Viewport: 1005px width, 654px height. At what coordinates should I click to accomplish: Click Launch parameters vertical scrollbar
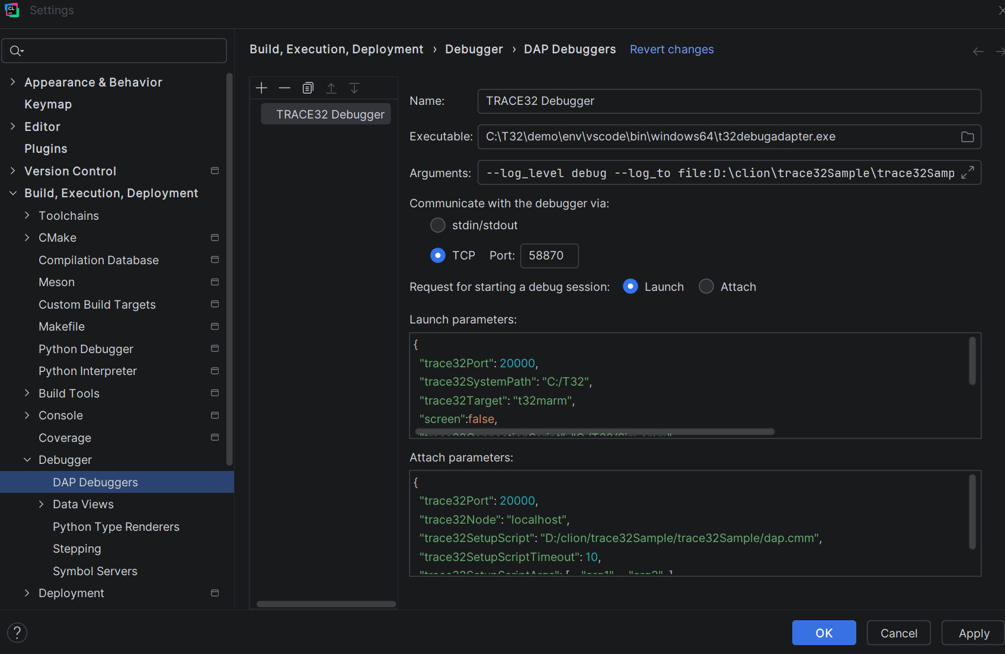click(x=972, y=361)
